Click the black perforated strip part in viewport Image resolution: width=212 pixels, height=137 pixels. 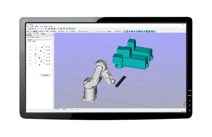[x=121, y=81]
